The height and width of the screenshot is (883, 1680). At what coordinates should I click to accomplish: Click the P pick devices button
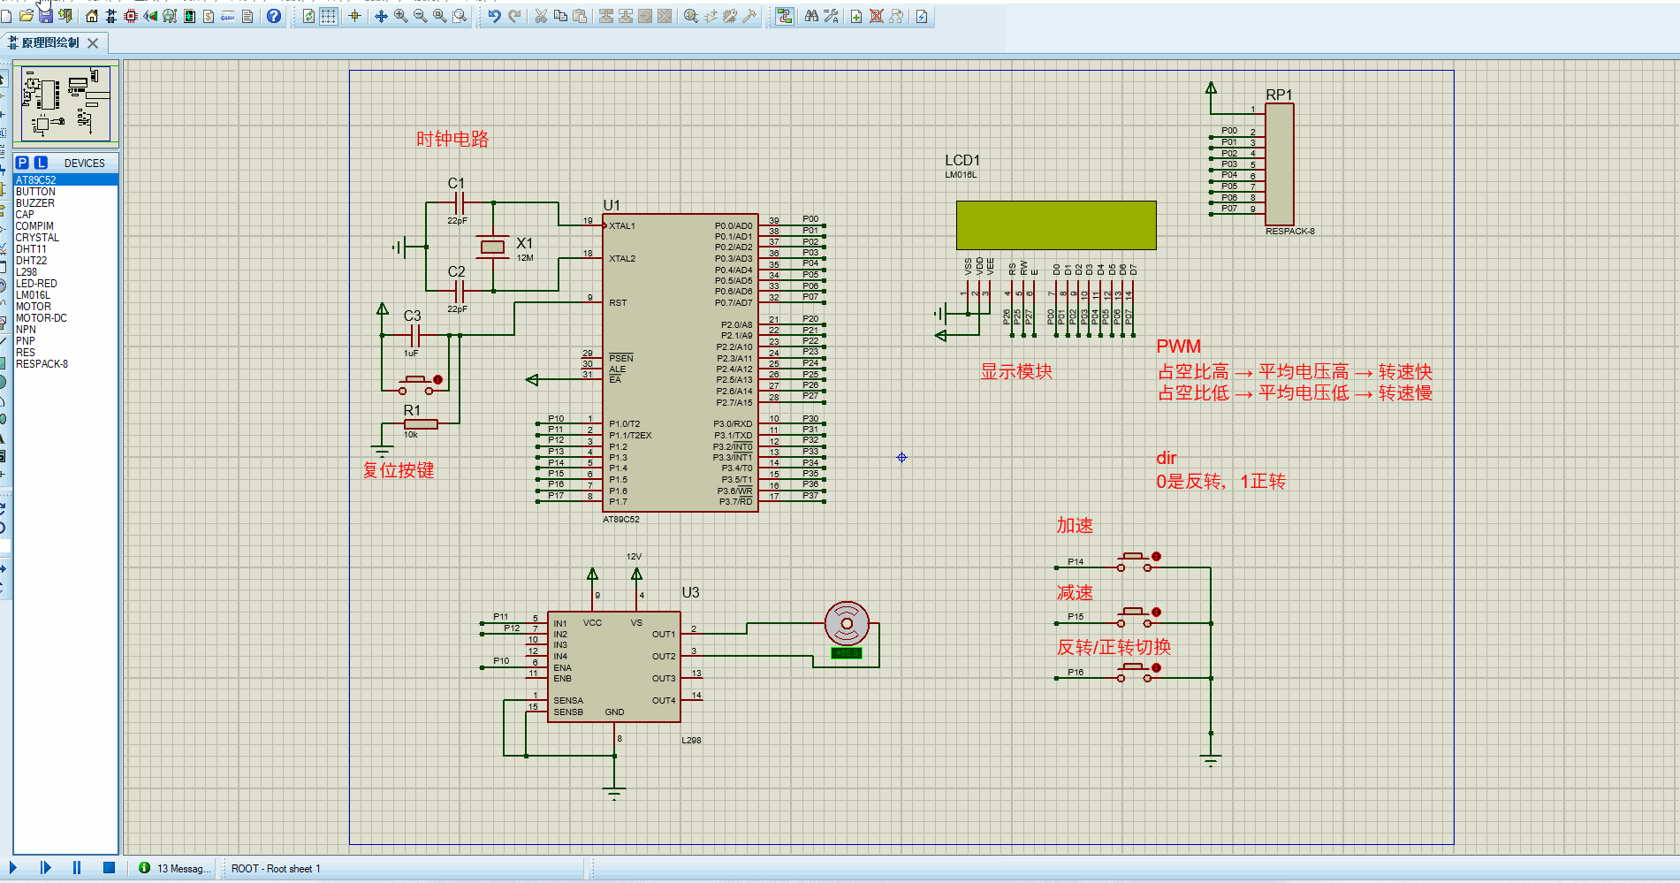pyautogui.click(x=22, y=163)
